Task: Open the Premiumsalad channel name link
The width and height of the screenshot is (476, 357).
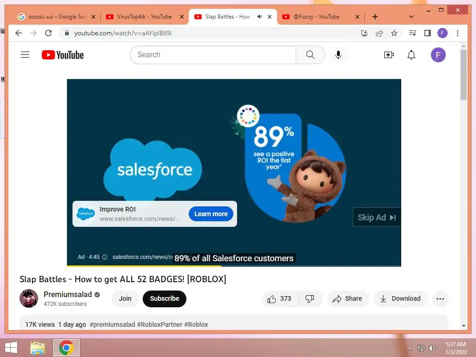Action: [68, 294]
